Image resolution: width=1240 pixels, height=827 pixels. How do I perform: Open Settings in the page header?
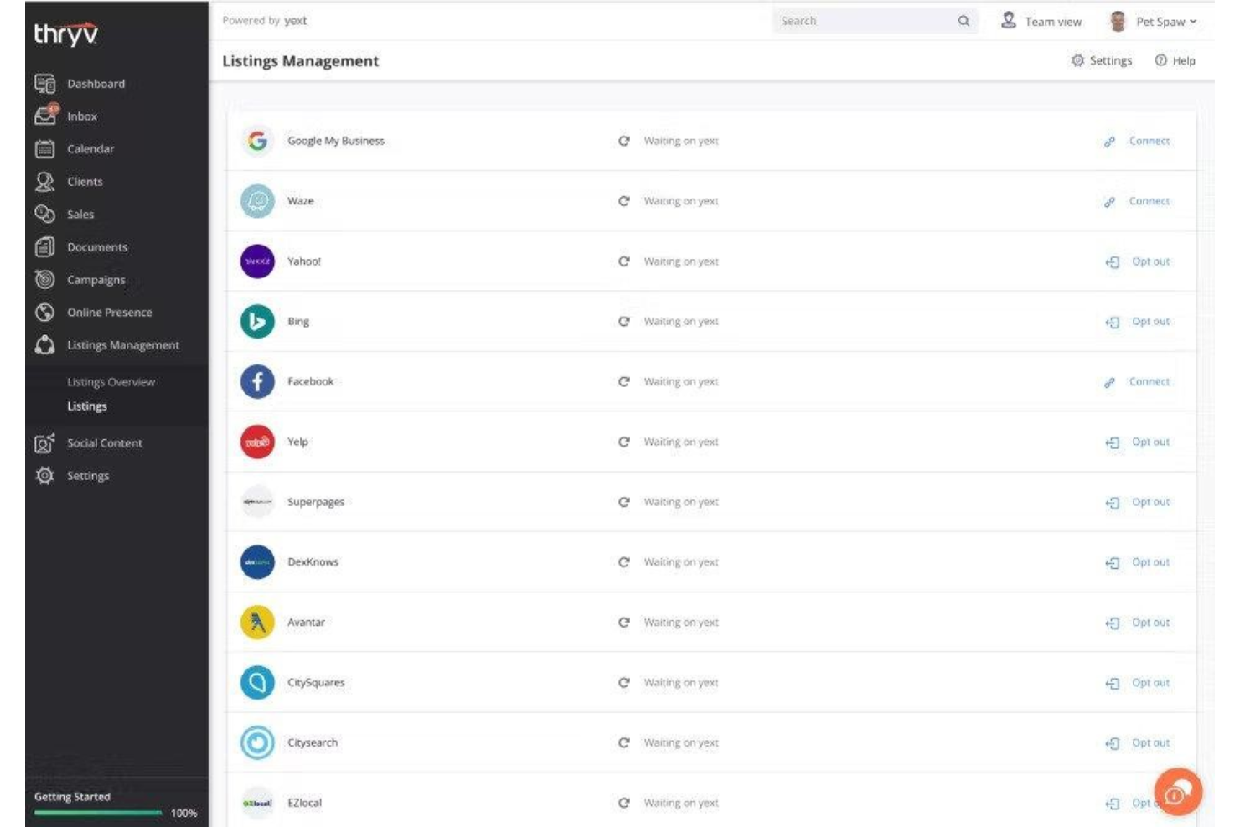[1102, 60]
